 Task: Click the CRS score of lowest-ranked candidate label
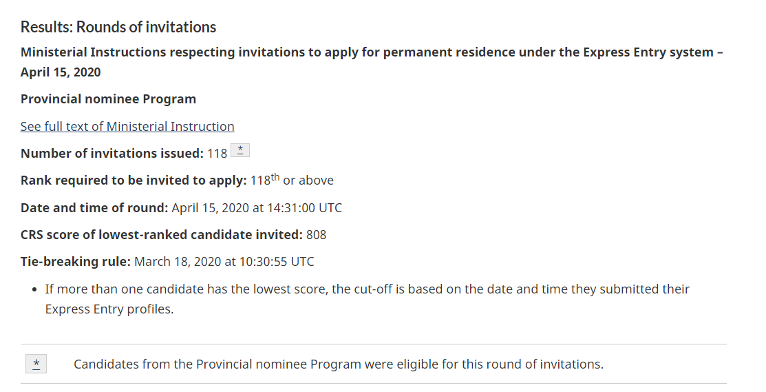162,235
